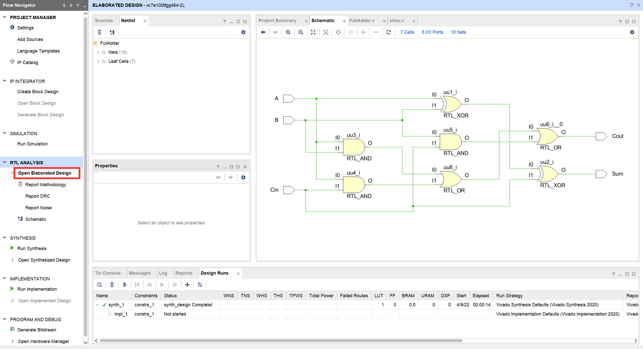Expand the Nets folder in Netlist

pyautogui.click(x=98, y=52)
